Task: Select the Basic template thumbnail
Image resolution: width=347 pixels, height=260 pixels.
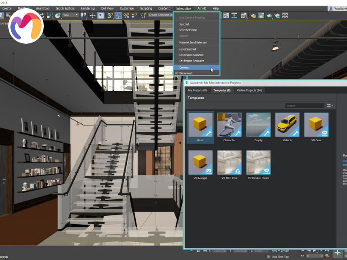Action: 200,125
